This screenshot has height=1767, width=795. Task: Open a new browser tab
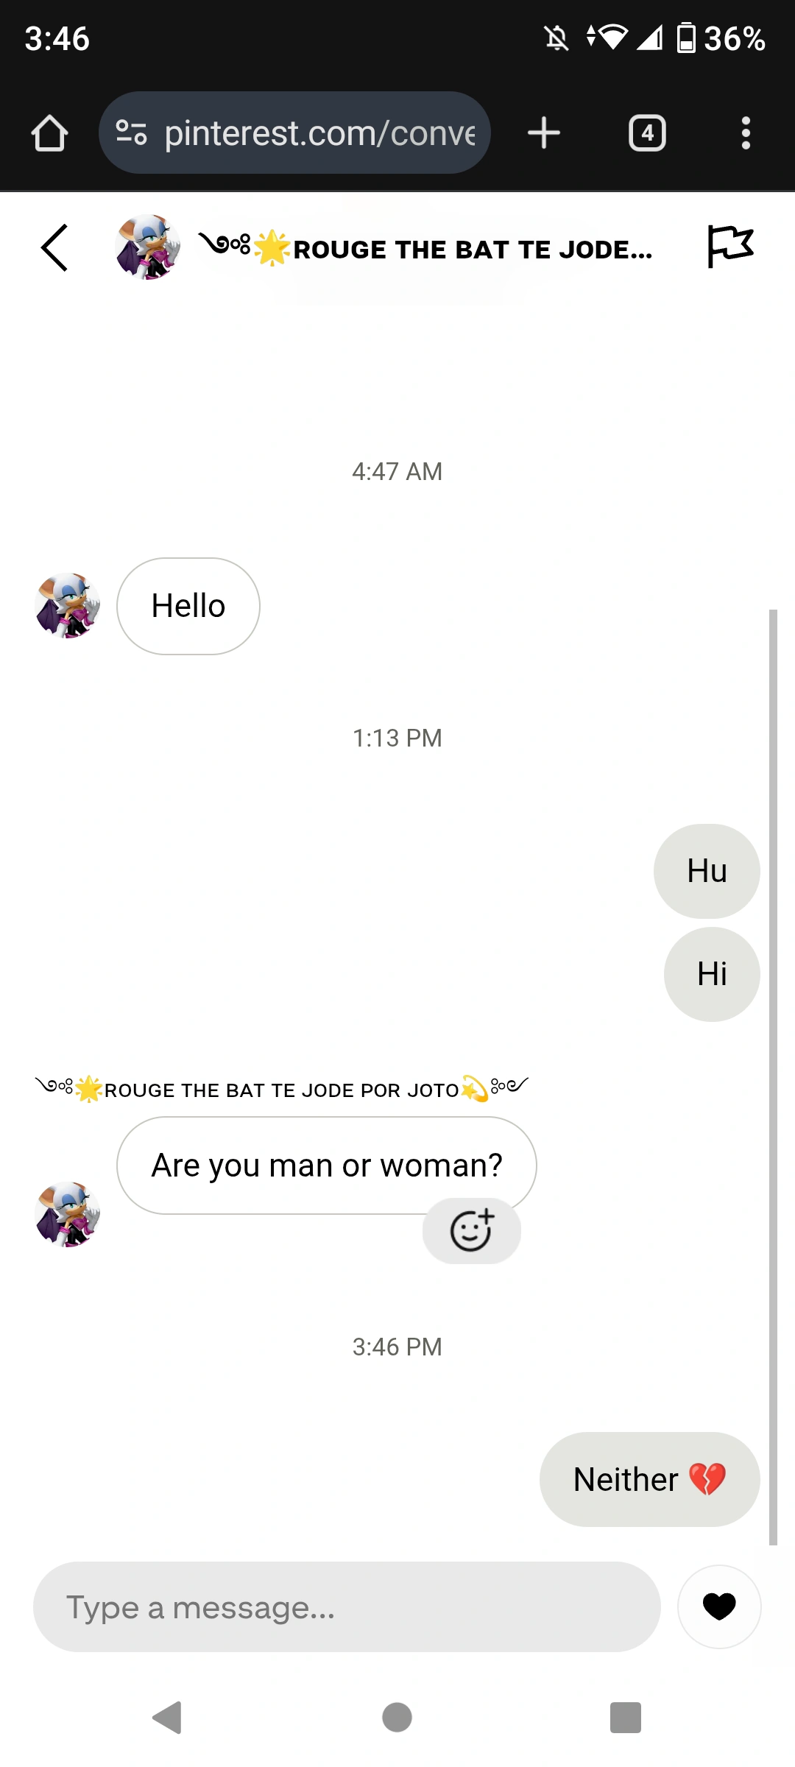544,133
